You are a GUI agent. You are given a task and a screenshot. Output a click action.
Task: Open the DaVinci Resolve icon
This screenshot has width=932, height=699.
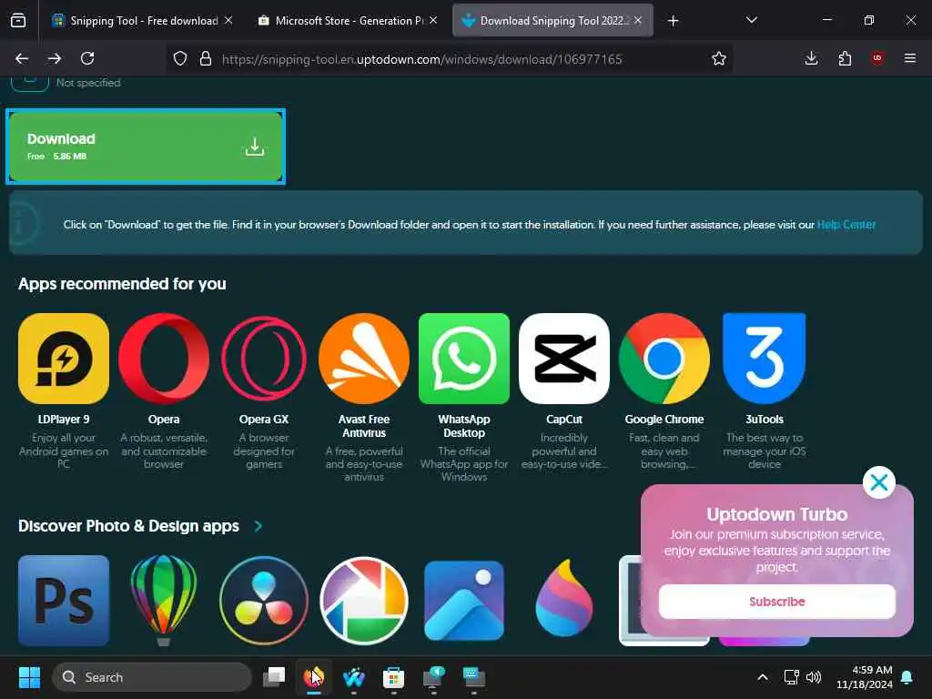[264, 601]
